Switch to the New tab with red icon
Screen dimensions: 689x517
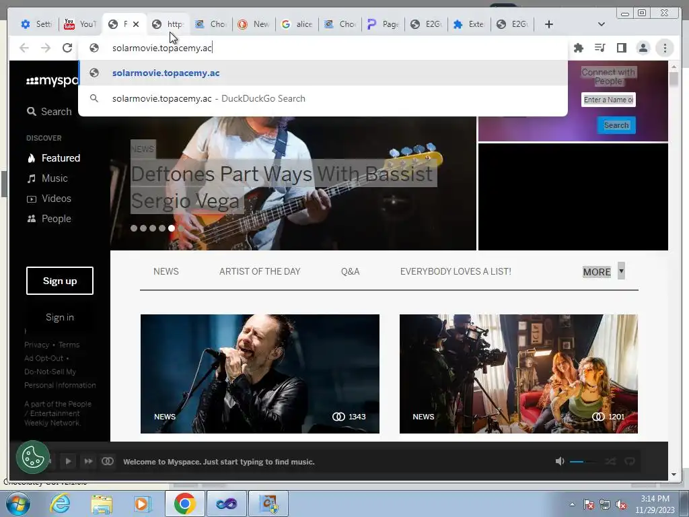(254, 24)
